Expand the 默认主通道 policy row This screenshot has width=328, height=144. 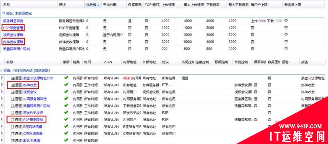pos(2,140)
